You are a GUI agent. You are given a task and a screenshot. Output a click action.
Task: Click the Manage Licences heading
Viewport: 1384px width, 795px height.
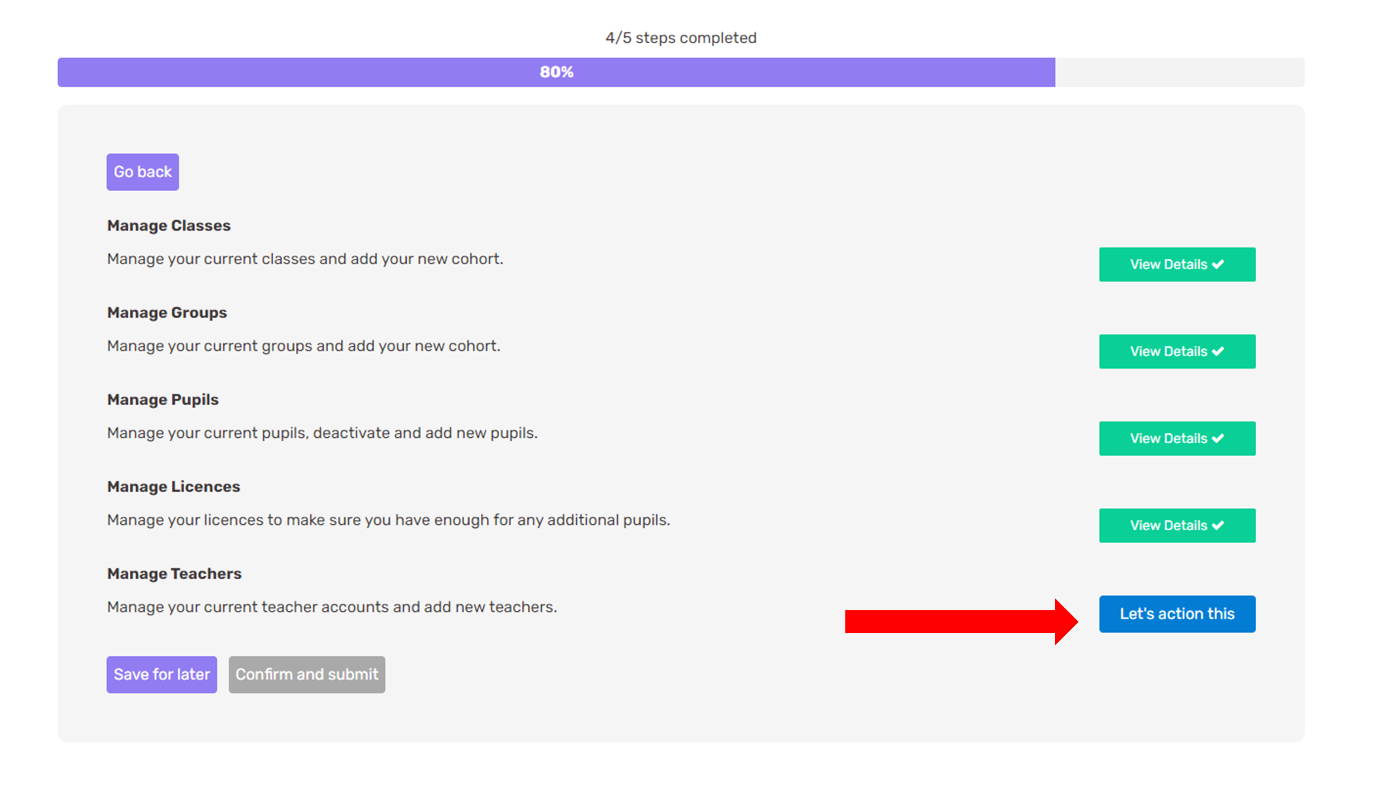coord(173,487)
